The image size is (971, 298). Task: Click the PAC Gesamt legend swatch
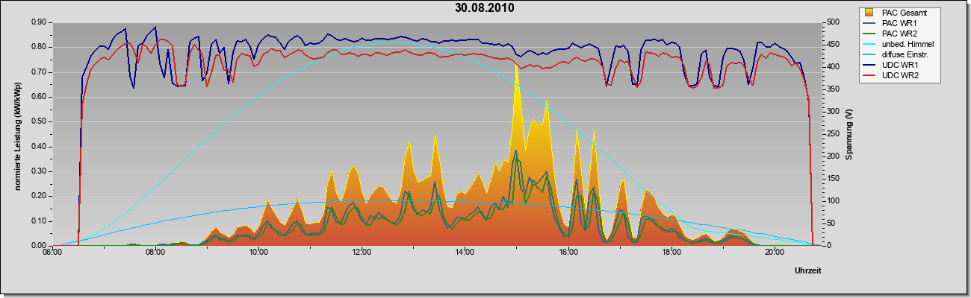[869, 12]
